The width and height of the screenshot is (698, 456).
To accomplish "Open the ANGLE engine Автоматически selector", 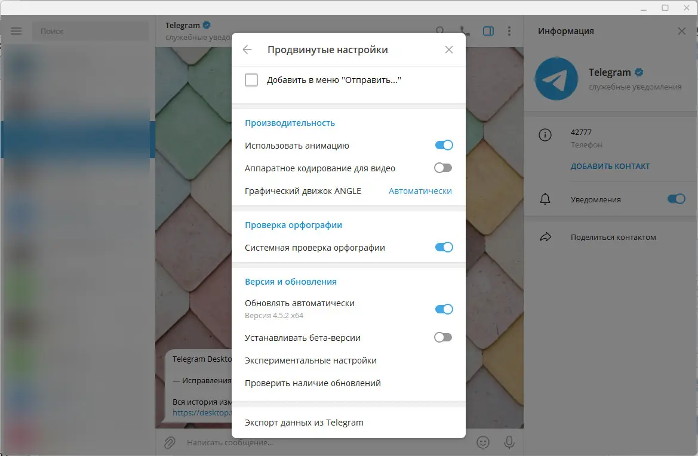I will click(420, 190).
